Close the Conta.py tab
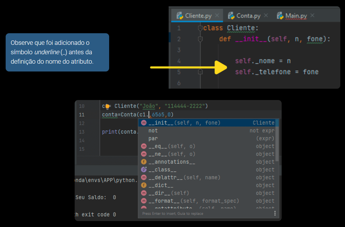The width and height of the screenshot is (345, 227). click(x=266, y=15)
